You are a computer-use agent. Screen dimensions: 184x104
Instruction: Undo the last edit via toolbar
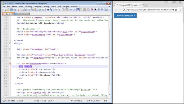(x=40, y=10)
